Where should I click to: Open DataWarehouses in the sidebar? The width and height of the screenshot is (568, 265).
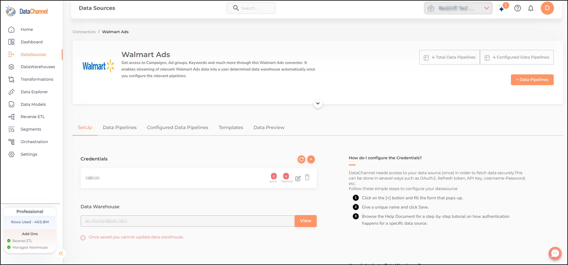pyautogui.click(x=38, y=67)
